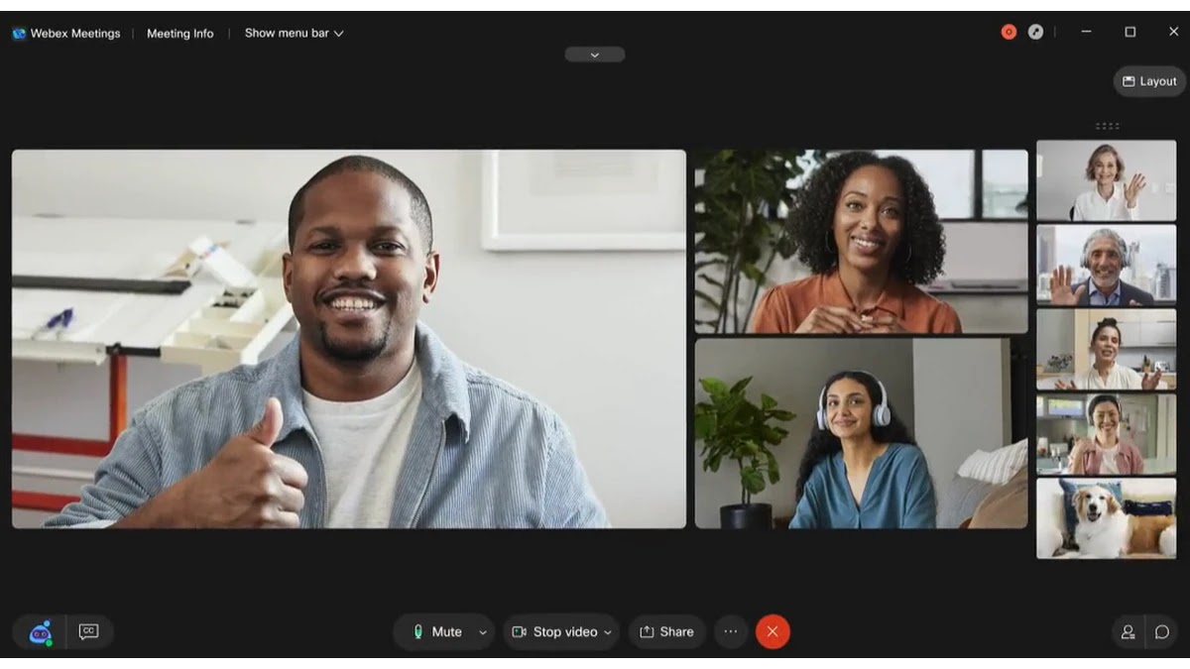1190x669 pixels.
Task: Collapse the top bar with the chevron pill
Action: pos(595,55)
